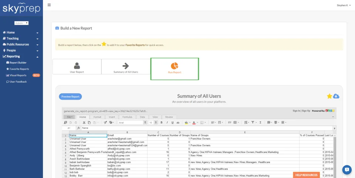The image size is (355, 178).
Task: Click the sum sigma icon
Action: point(260,122)
